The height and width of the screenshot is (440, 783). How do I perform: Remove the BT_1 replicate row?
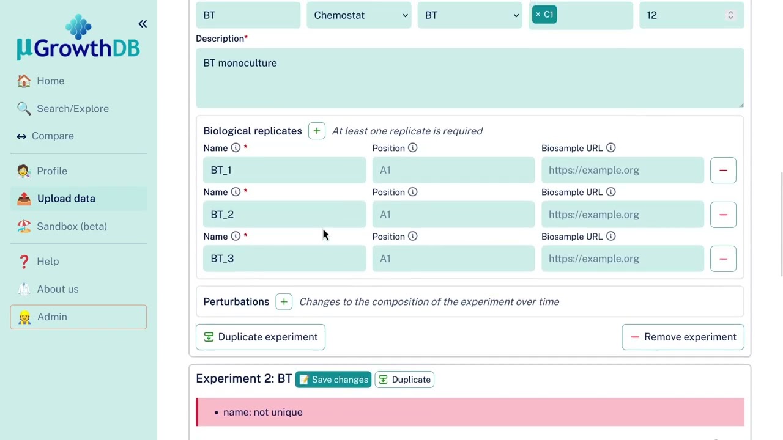(723, 170)
